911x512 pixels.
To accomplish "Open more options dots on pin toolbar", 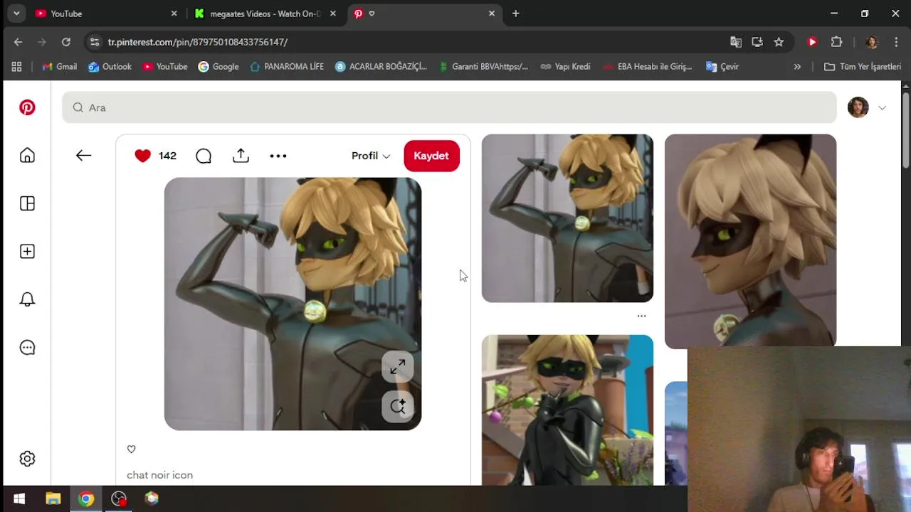I will tap(278, 156).
